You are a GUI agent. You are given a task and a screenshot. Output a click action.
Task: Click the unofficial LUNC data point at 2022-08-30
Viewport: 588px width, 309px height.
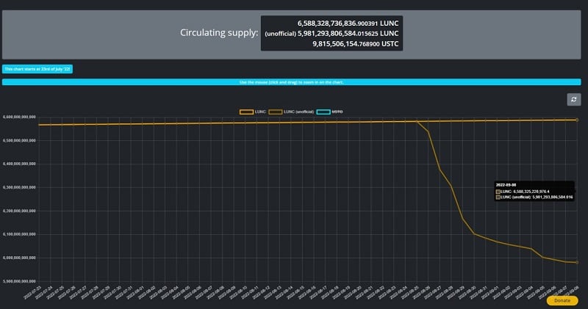tap(474, 234)
